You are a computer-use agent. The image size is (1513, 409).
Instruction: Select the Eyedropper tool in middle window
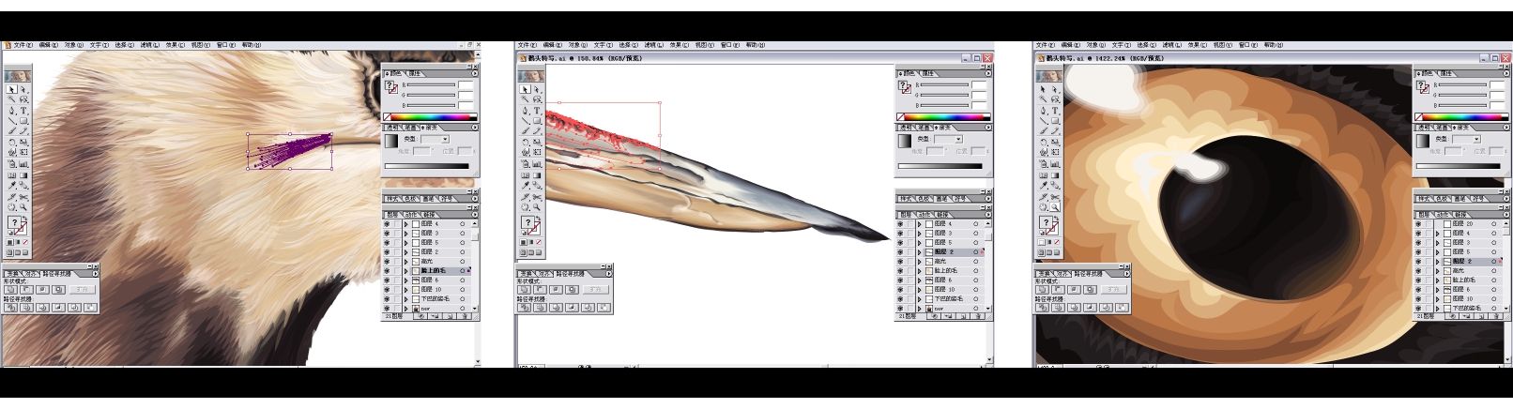click(x=526, y=186)
